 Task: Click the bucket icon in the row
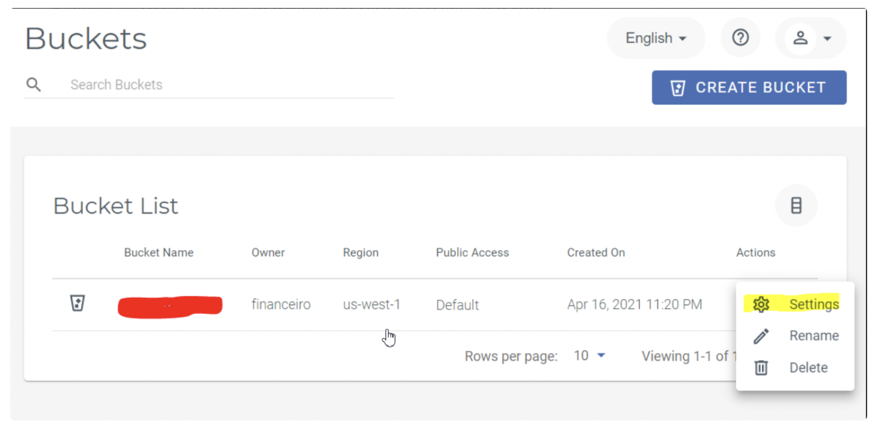tap(77, 303)
